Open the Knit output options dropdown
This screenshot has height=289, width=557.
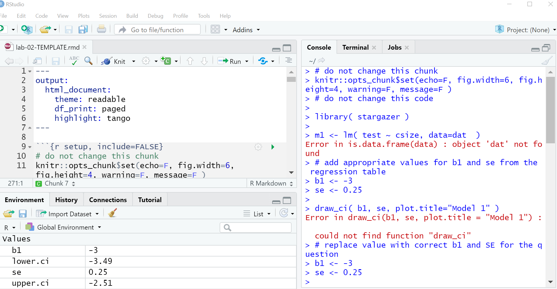click(133, 61)
